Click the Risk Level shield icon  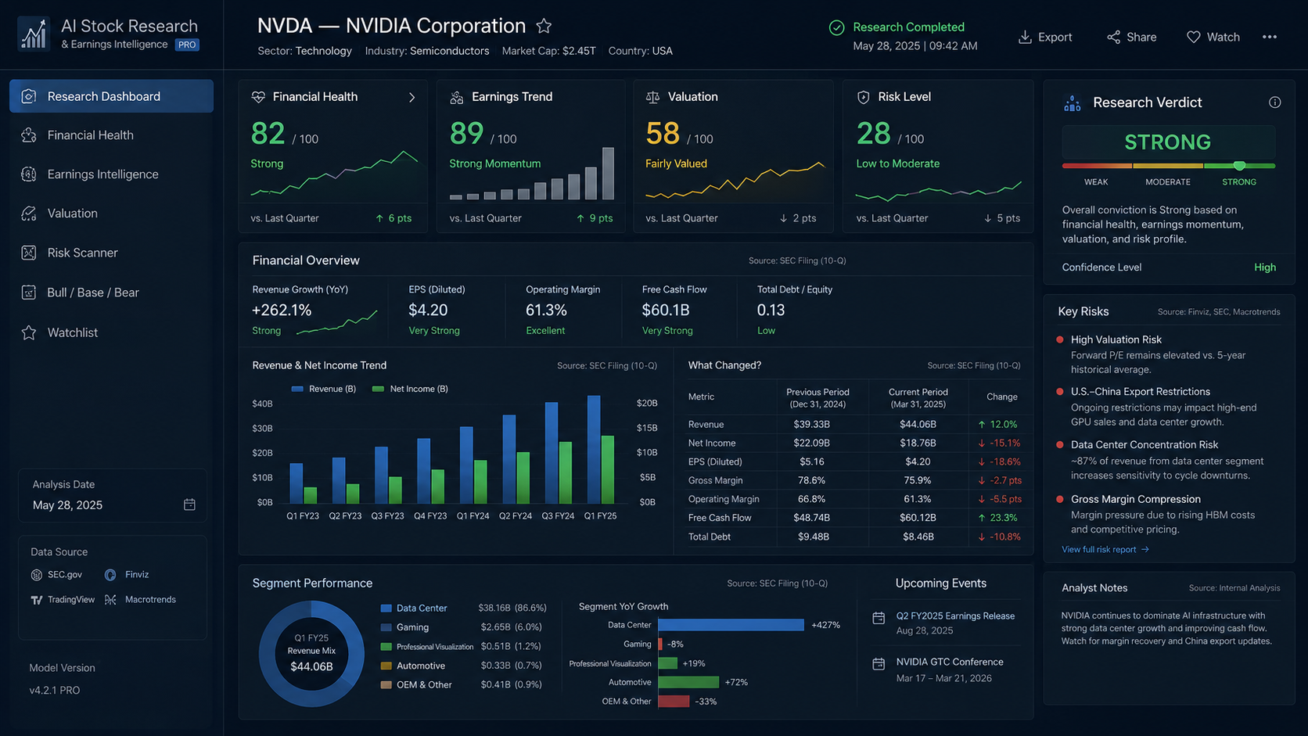[863, 97]
